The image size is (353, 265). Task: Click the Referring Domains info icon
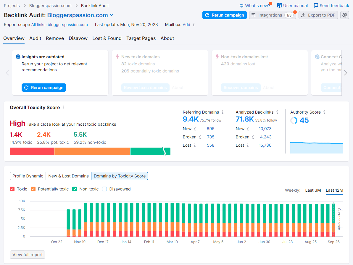(x=223, y=112)
